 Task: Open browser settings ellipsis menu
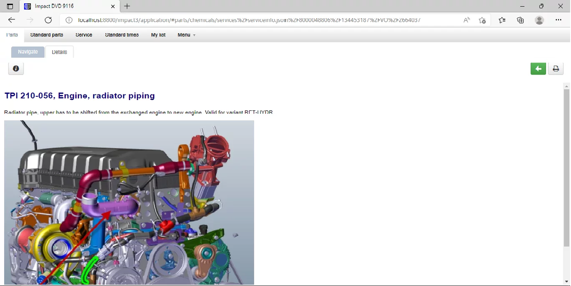pos(558,20)
